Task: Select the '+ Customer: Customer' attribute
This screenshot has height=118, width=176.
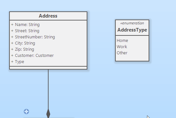Action: (33, 56)
